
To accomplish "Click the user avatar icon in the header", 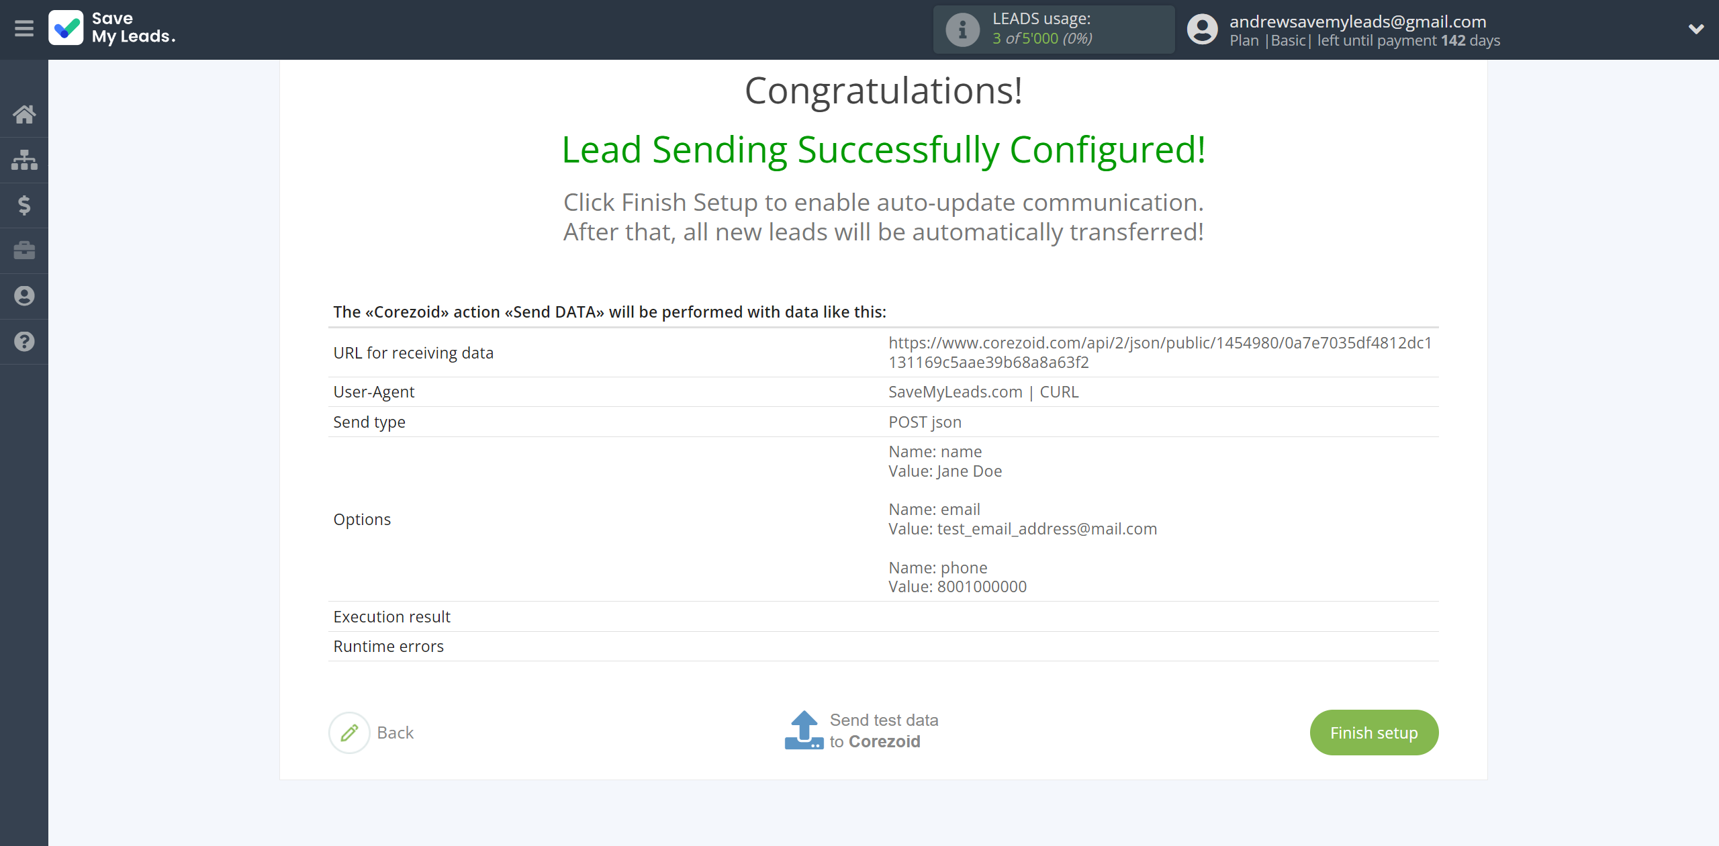I will click(x=1202, y=30).
